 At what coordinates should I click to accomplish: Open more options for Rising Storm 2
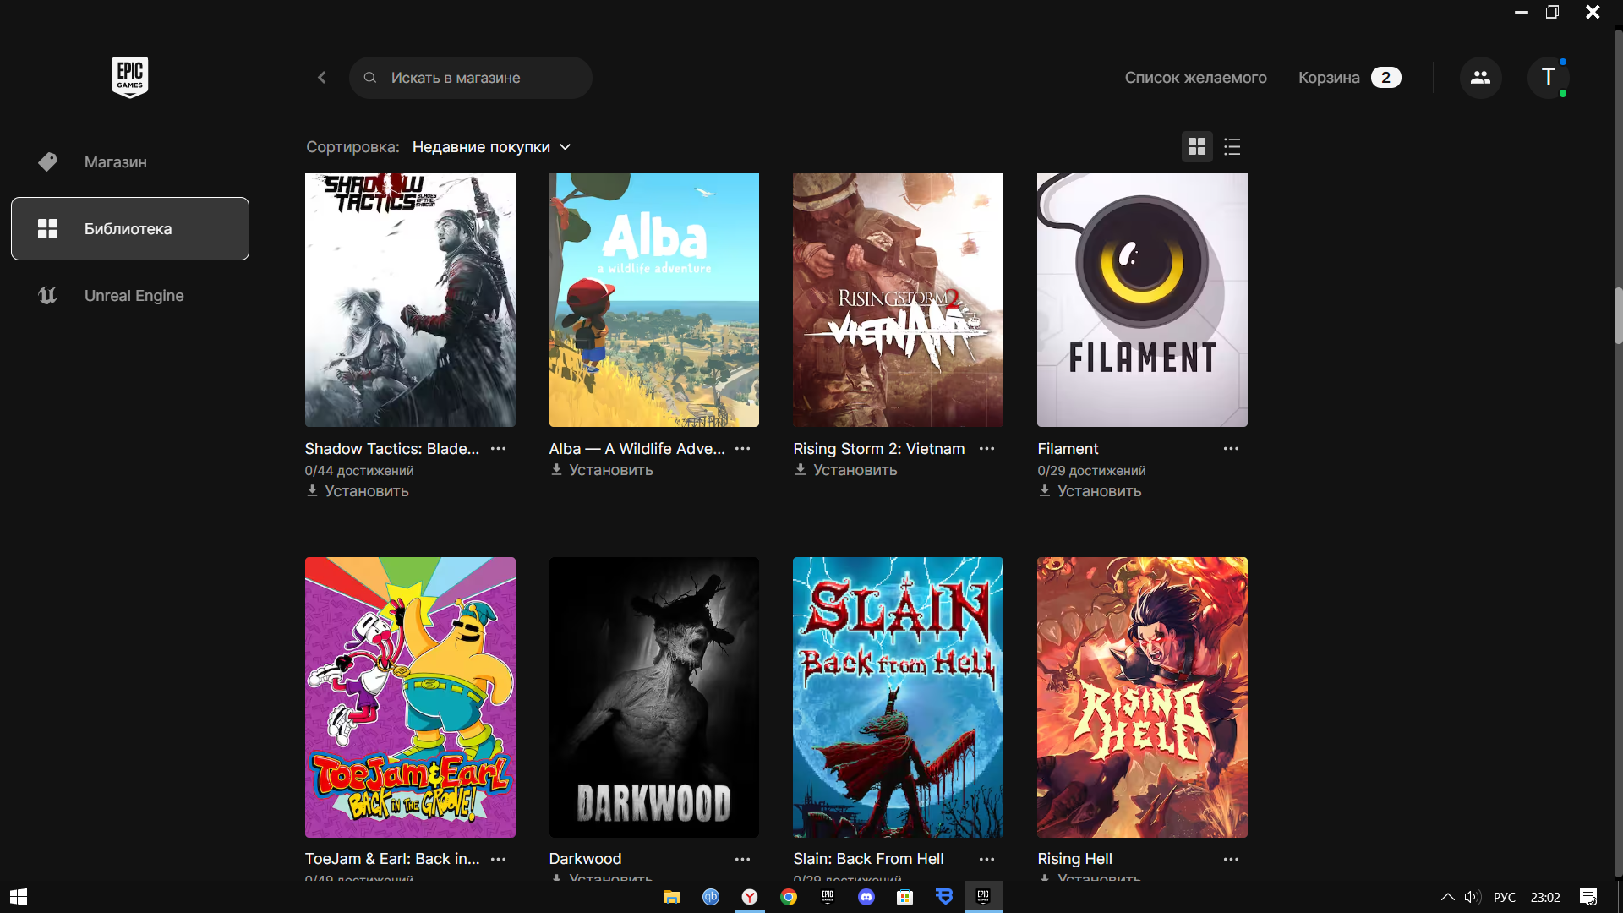click(986, 449)
